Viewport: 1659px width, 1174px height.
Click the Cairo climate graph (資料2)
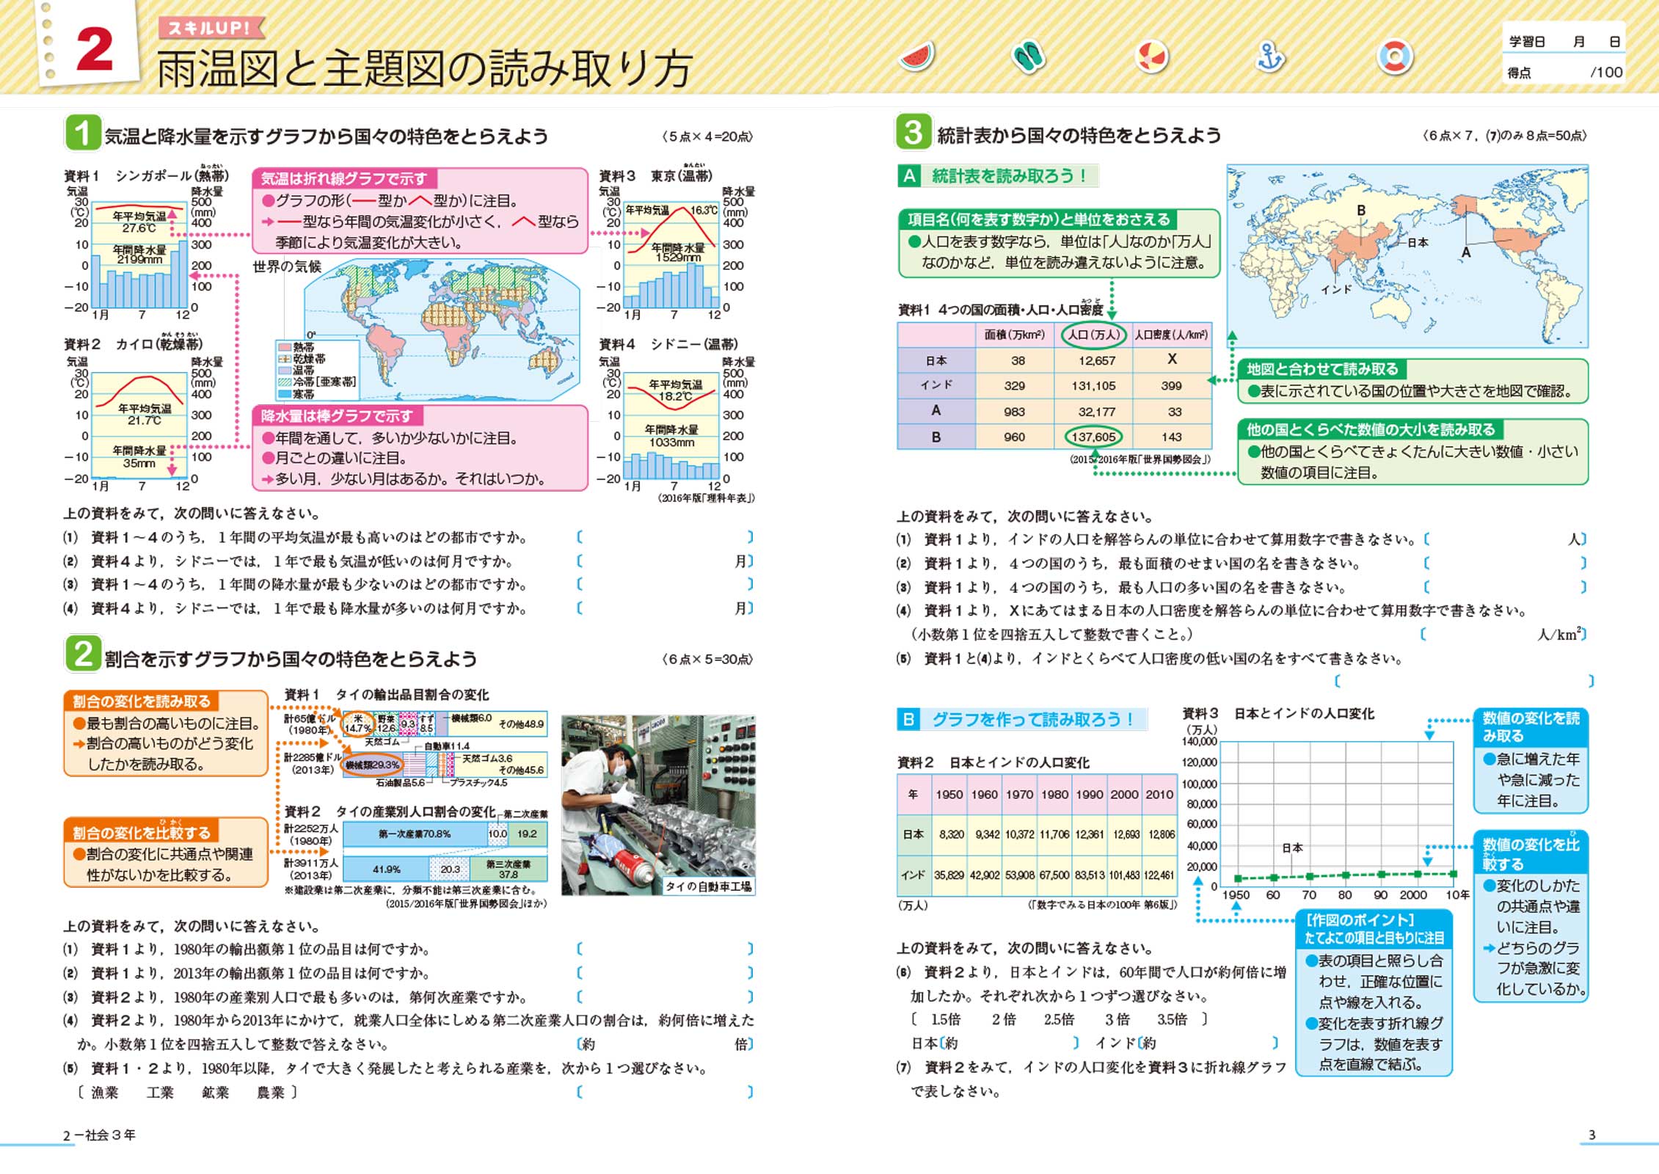(x=139, y=426)
